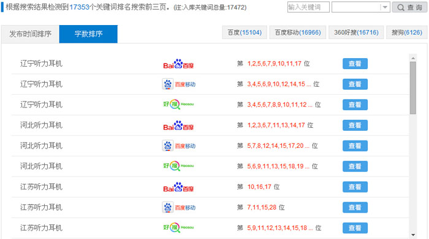Click the 百度移动 logo in 江苏听力耳机 row
Viewport: 429px width, 239px height.
(x=179, y=208)
